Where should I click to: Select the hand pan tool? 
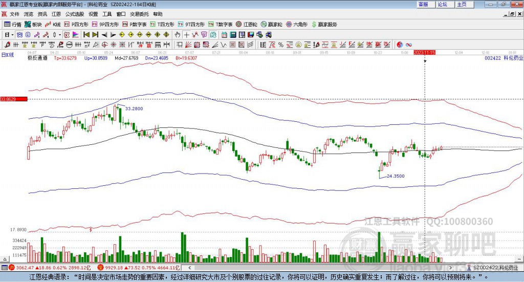178,35
